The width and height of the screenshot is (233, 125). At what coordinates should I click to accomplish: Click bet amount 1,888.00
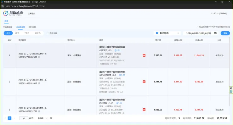tap(158, 110)
